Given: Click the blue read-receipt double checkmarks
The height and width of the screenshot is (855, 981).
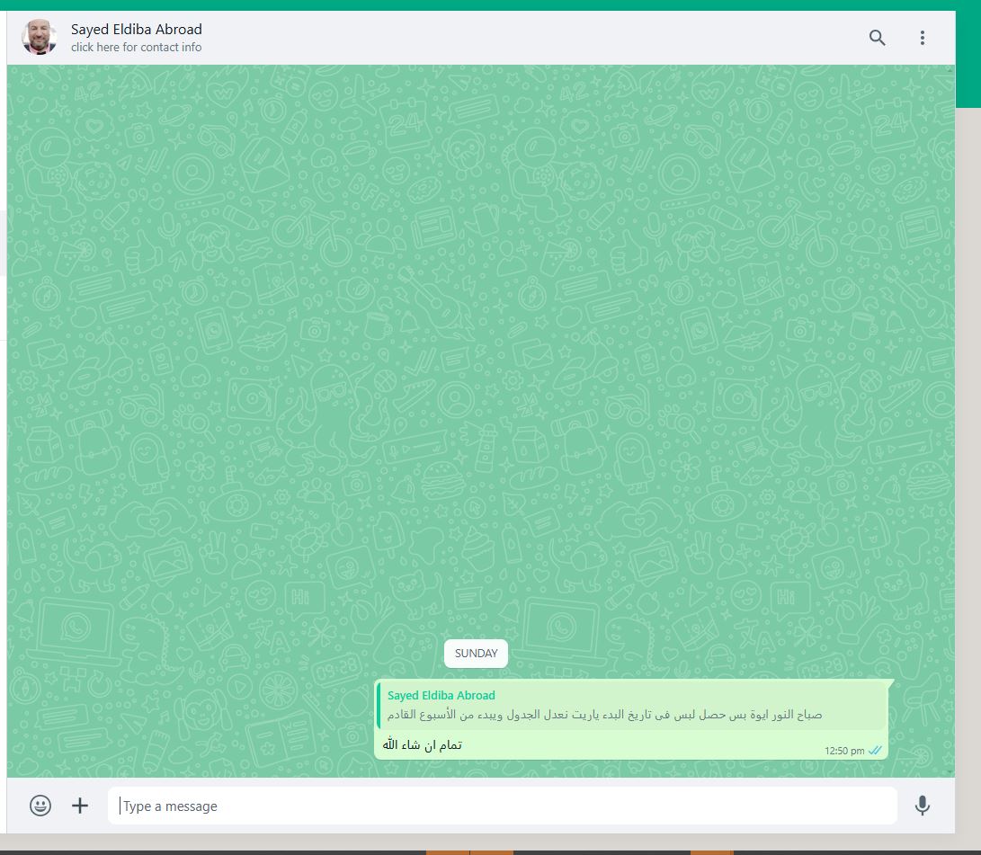Looking at the screenshot, I should pos(875,751).
